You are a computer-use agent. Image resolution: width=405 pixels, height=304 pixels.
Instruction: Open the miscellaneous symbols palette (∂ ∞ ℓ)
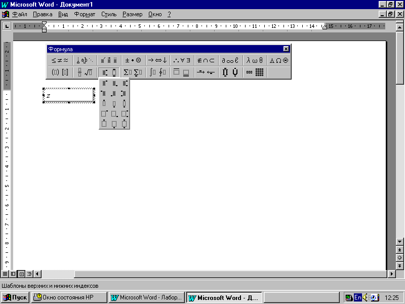click(230, 60)
